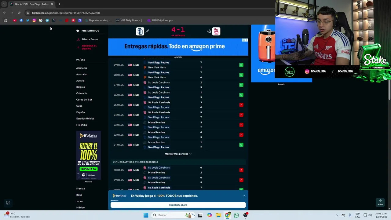The image size is (391, 220).
Task: Click the Deposita Ya button in Wplay ad
Action: pyautogui.click(x=88, y=169)
